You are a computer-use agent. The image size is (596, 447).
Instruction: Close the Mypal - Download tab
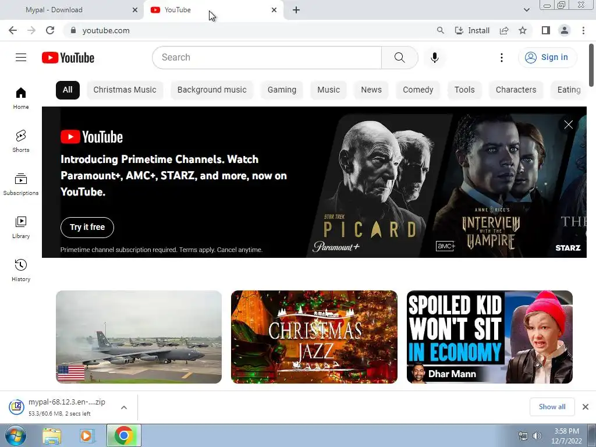(135, 10)
